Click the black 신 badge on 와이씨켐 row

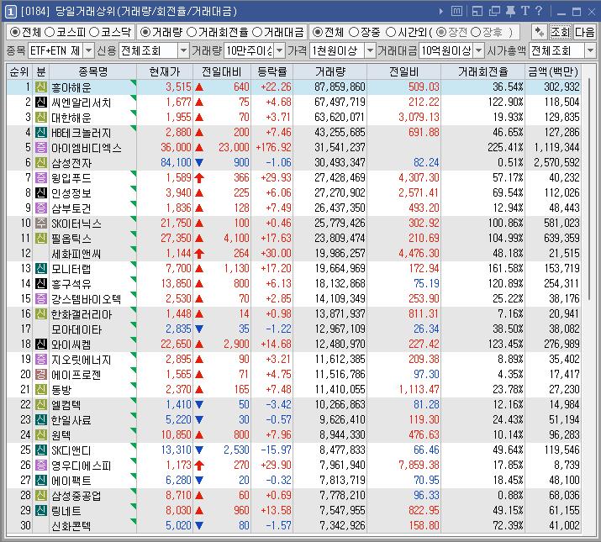[41, 344]
